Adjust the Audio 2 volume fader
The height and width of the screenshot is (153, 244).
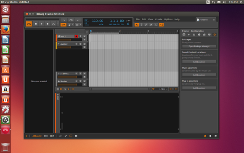point(70,47)
